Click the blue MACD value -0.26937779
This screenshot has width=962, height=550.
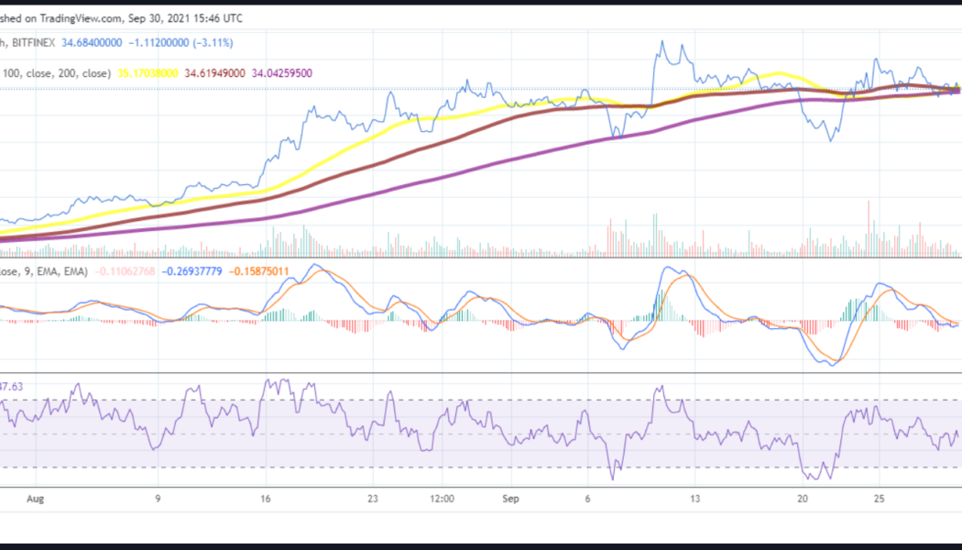tap(194, 270)
